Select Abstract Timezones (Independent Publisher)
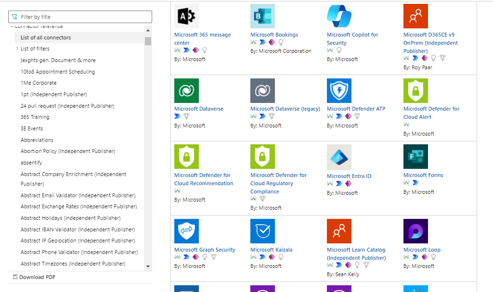 73,264
